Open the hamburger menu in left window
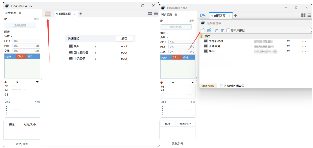Viewport: 313px width, 148px height. point(156,14)
